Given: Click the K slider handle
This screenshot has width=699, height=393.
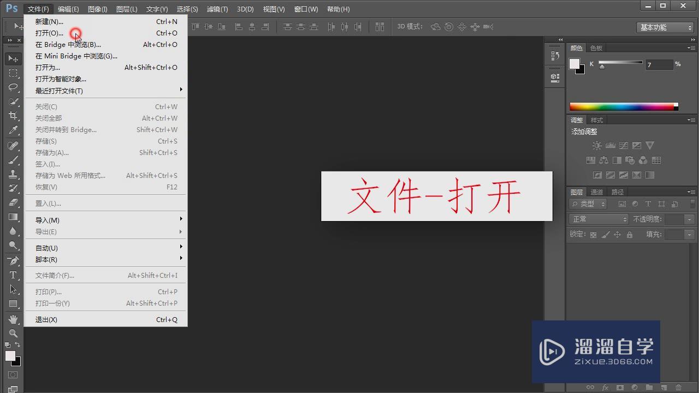Looking at the screenshot, I should tap(602, 67).
